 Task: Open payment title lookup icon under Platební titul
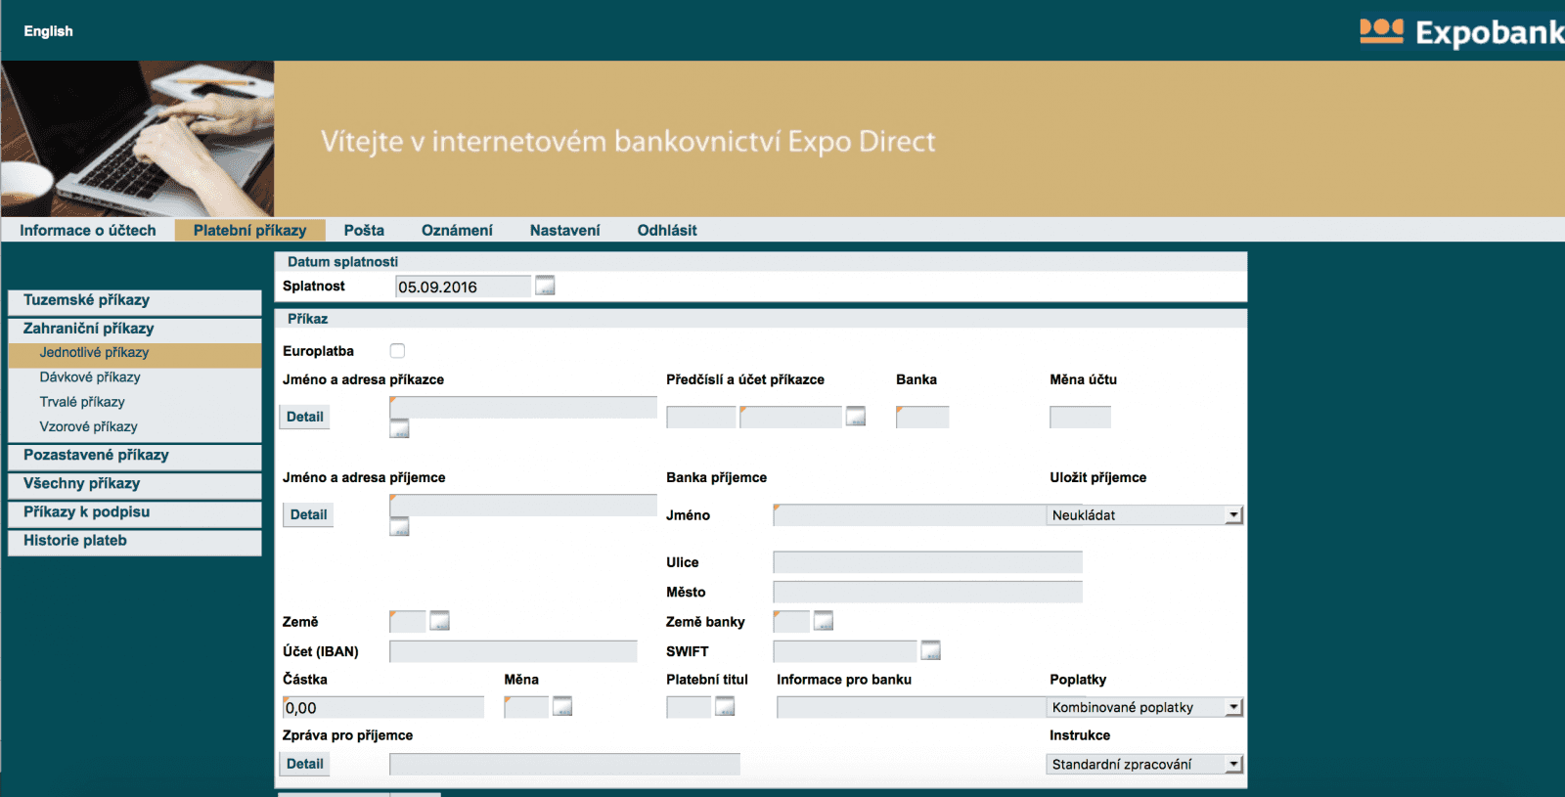point(725,706)
